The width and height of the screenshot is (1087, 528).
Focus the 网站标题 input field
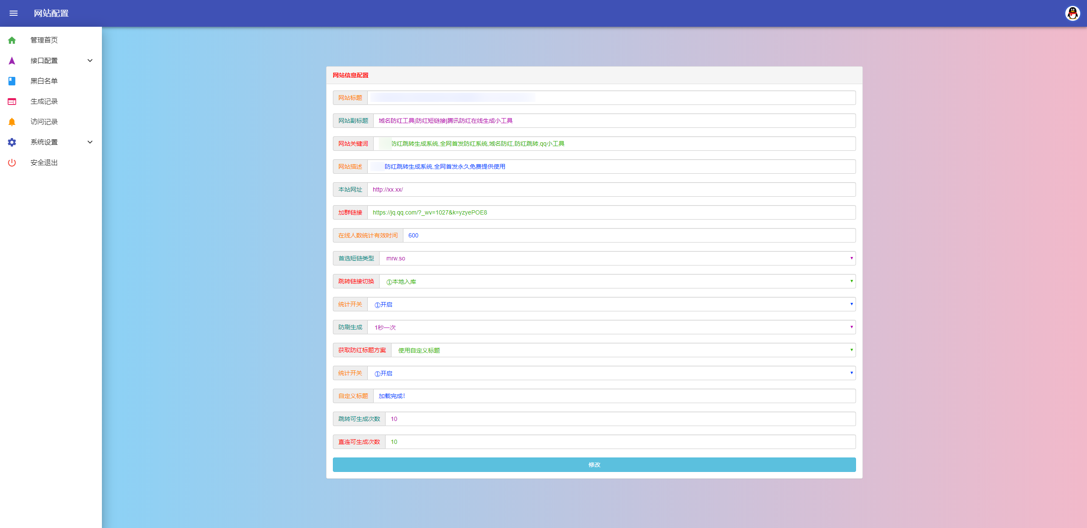point(611,98)
